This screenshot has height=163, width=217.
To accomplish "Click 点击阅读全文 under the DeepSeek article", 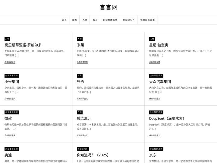I will click(155, 136).
